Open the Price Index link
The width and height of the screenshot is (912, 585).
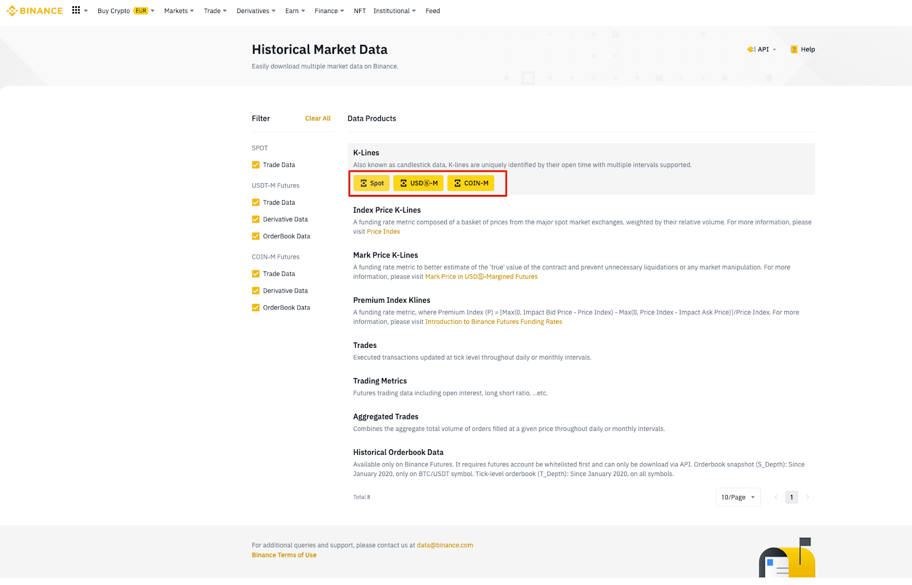pos(384,231)
